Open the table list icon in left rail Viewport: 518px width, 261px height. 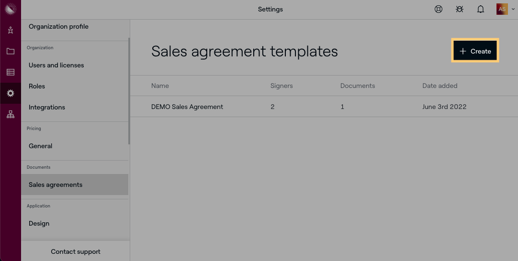tap(11, 72)
